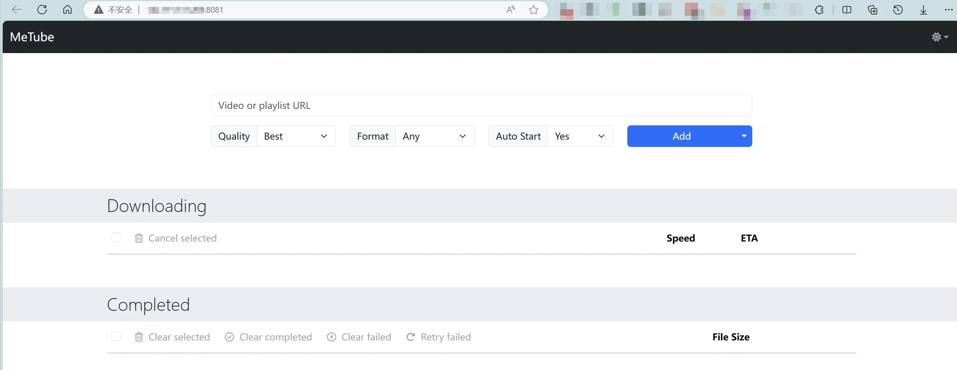Open the browser history clock icon
Image resolution: width=957 pixels, height=370 pixels.
898,10
